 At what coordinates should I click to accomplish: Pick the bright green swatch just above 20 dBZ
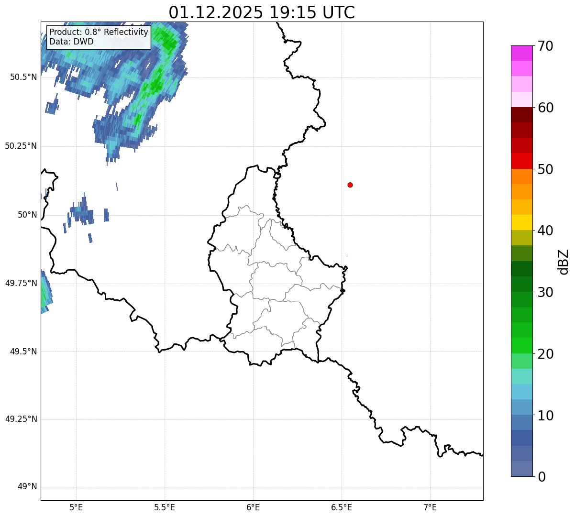522,346
